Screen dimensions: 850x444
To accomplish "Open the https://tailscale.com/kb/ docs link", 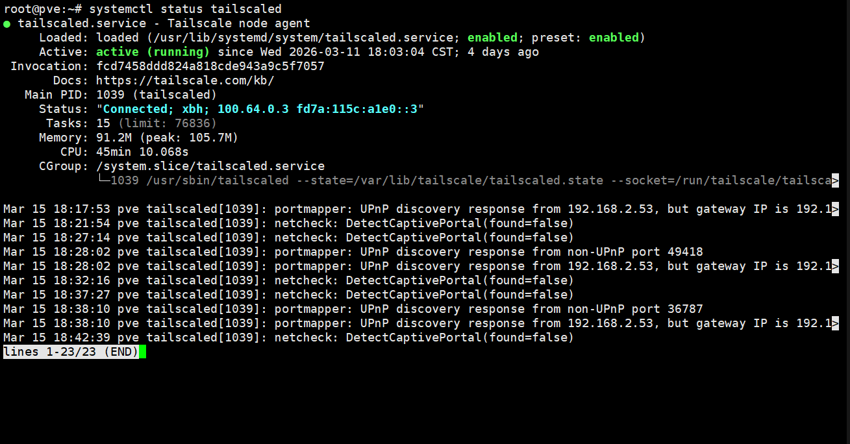I will (185, 80).
